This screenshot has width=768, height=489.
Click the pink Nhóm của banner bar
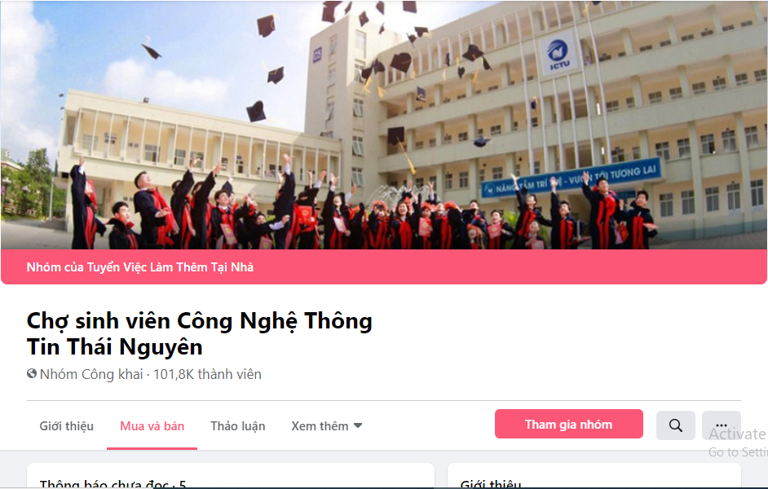[384, 267]
